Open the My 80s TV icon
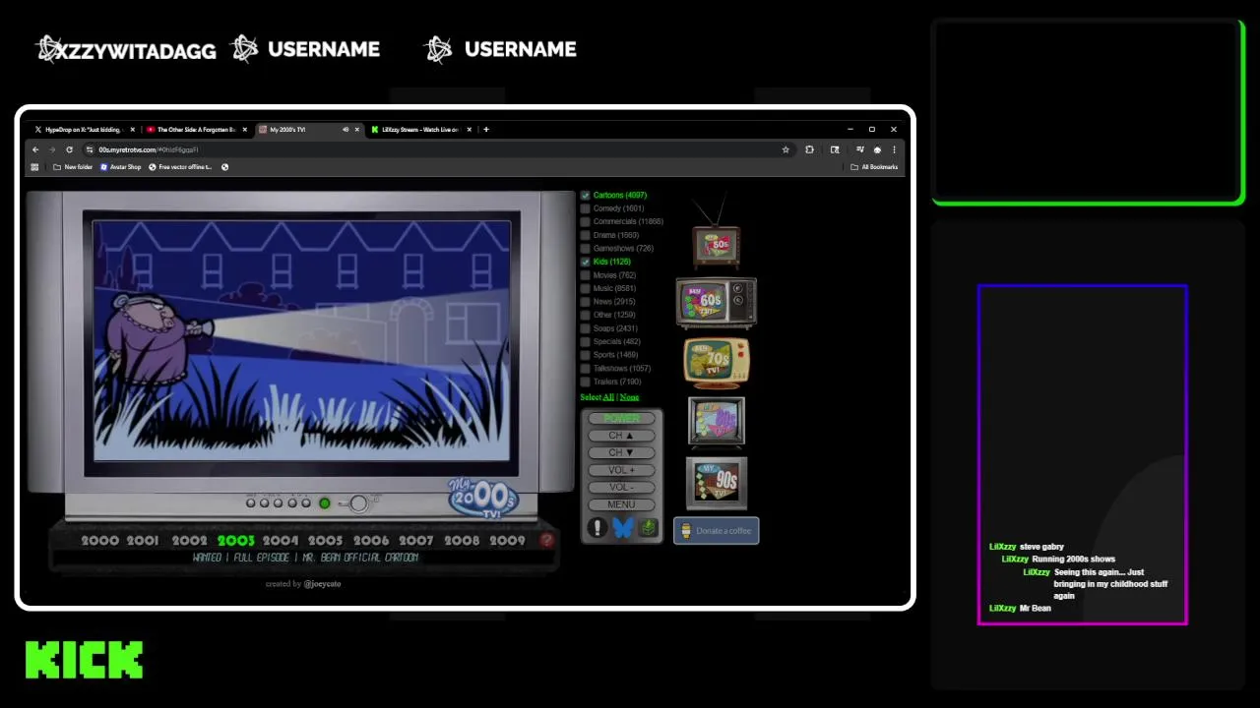Viewport: 1260px width, 708px height. coord(717,421)
